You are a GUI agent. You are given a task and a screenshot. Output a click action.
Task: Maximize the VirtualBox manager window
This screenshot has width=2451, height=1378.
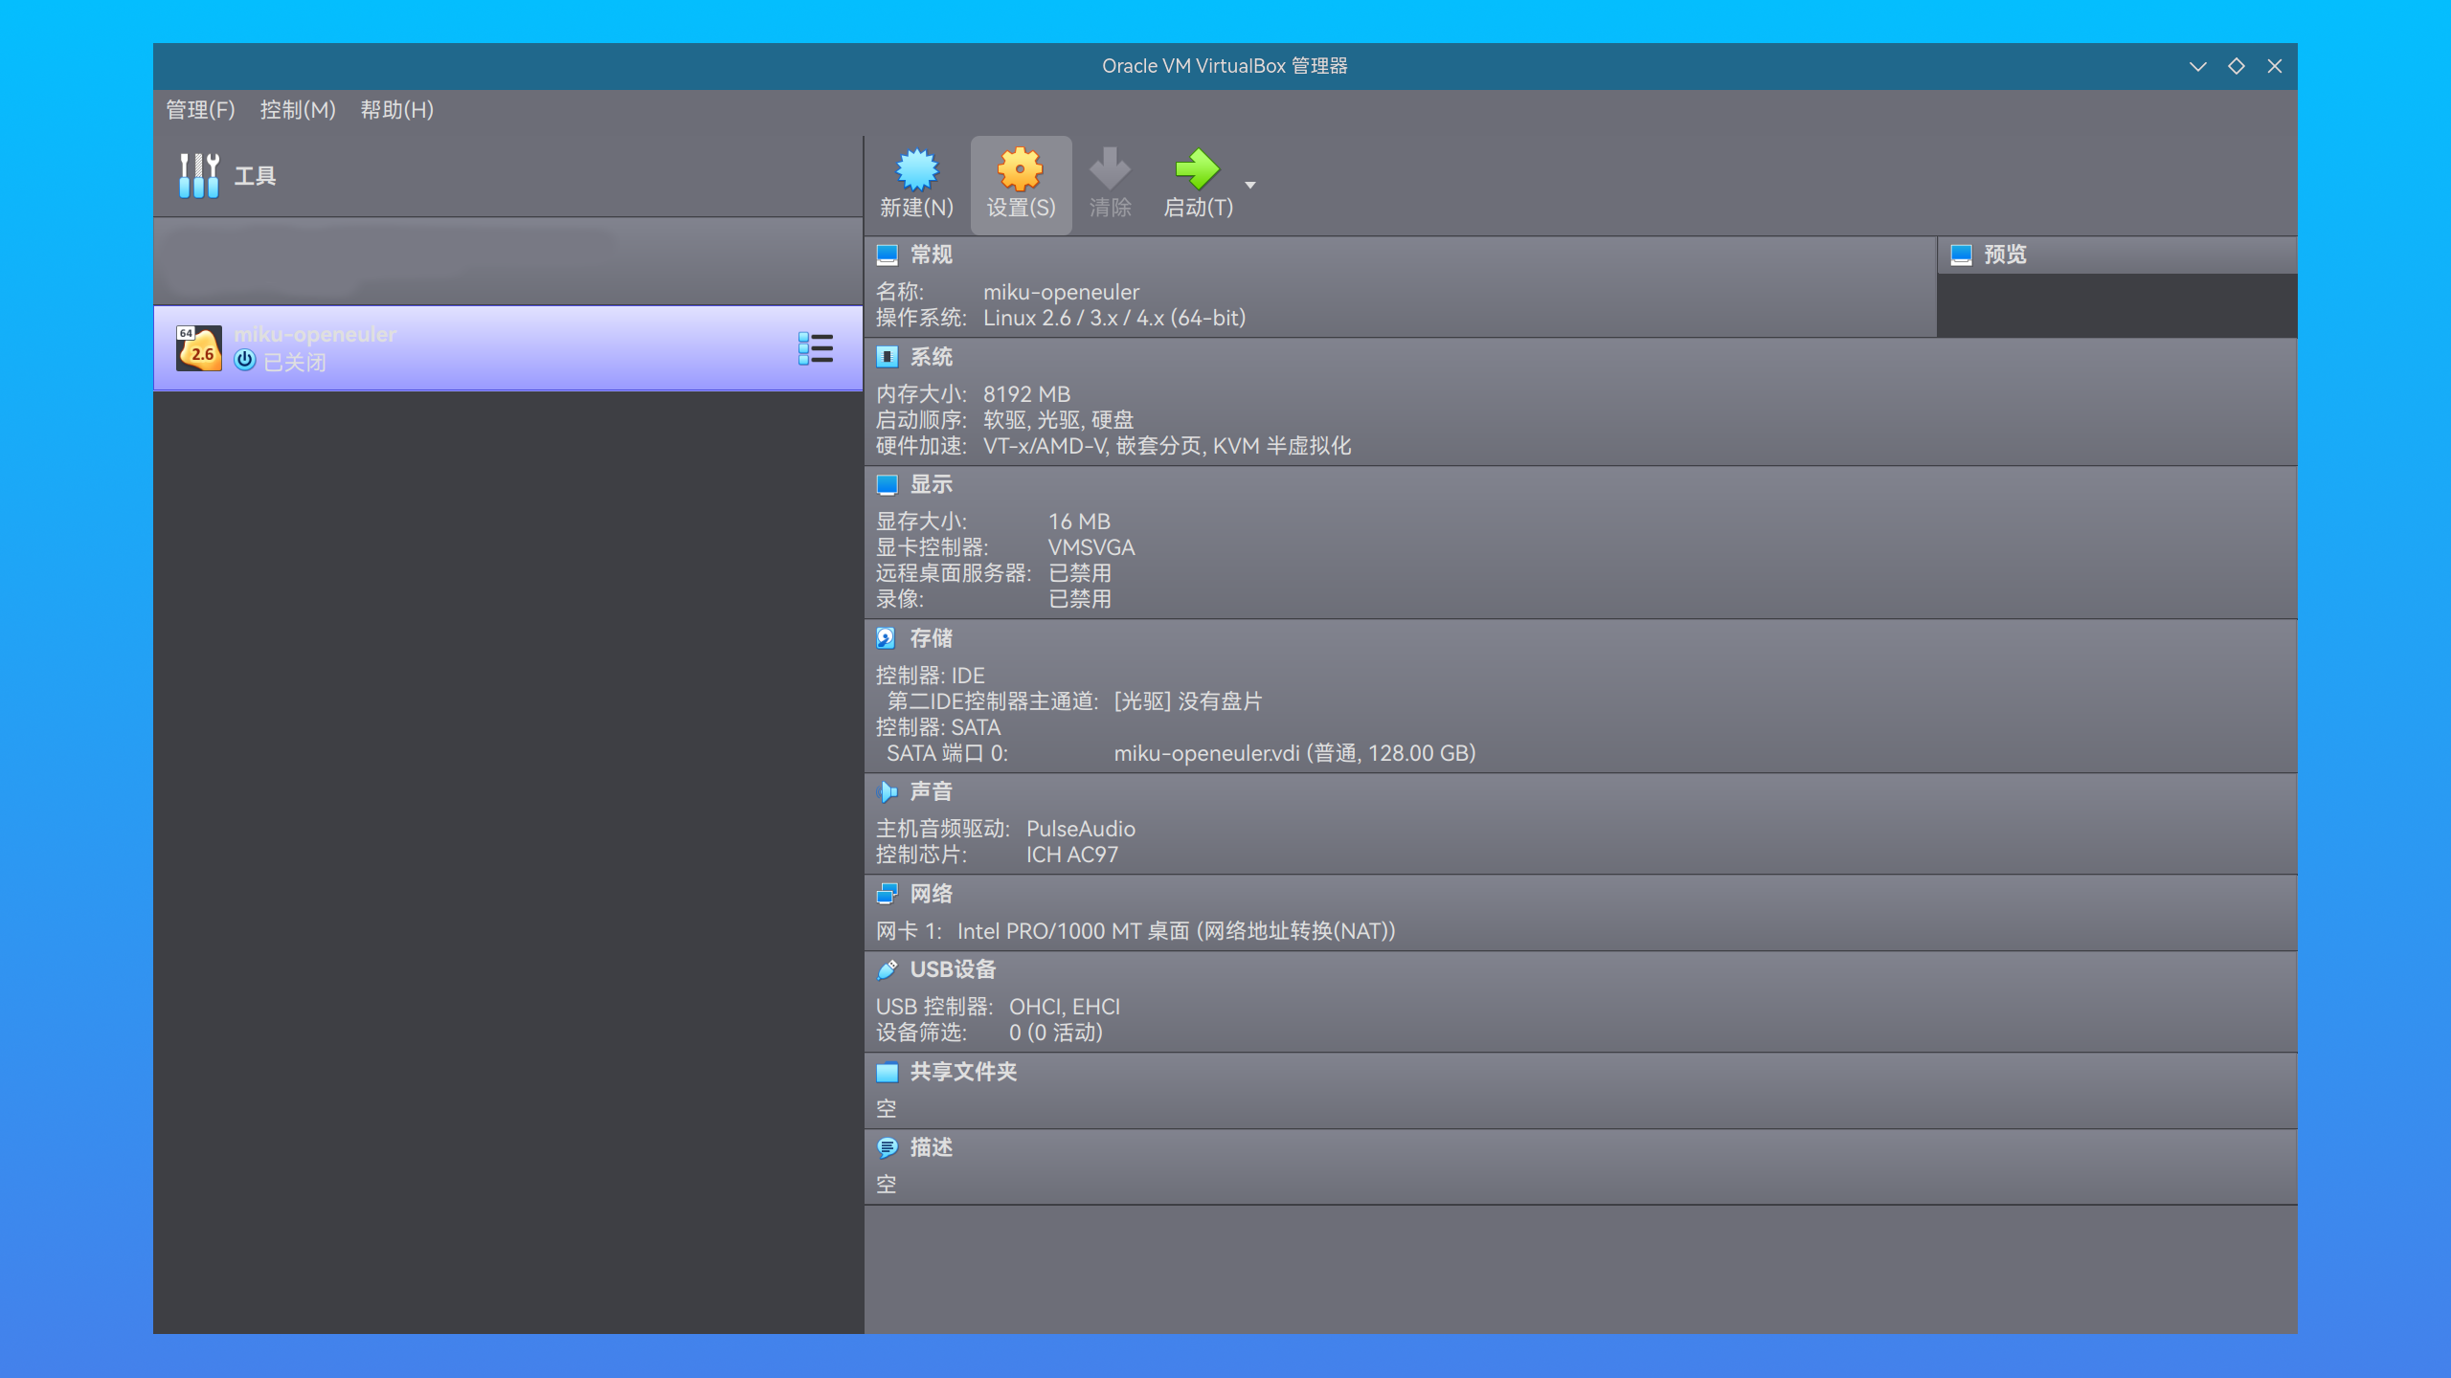click(x=2237, y=66)
